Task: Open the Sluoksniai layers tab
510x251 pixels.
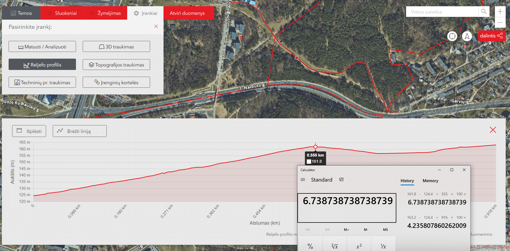Action: pyautogui.click(x=62, y=13)
